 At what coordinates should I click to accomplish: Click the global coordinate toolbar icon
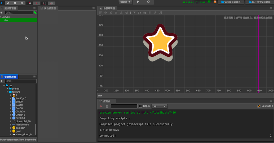point(51,3)
